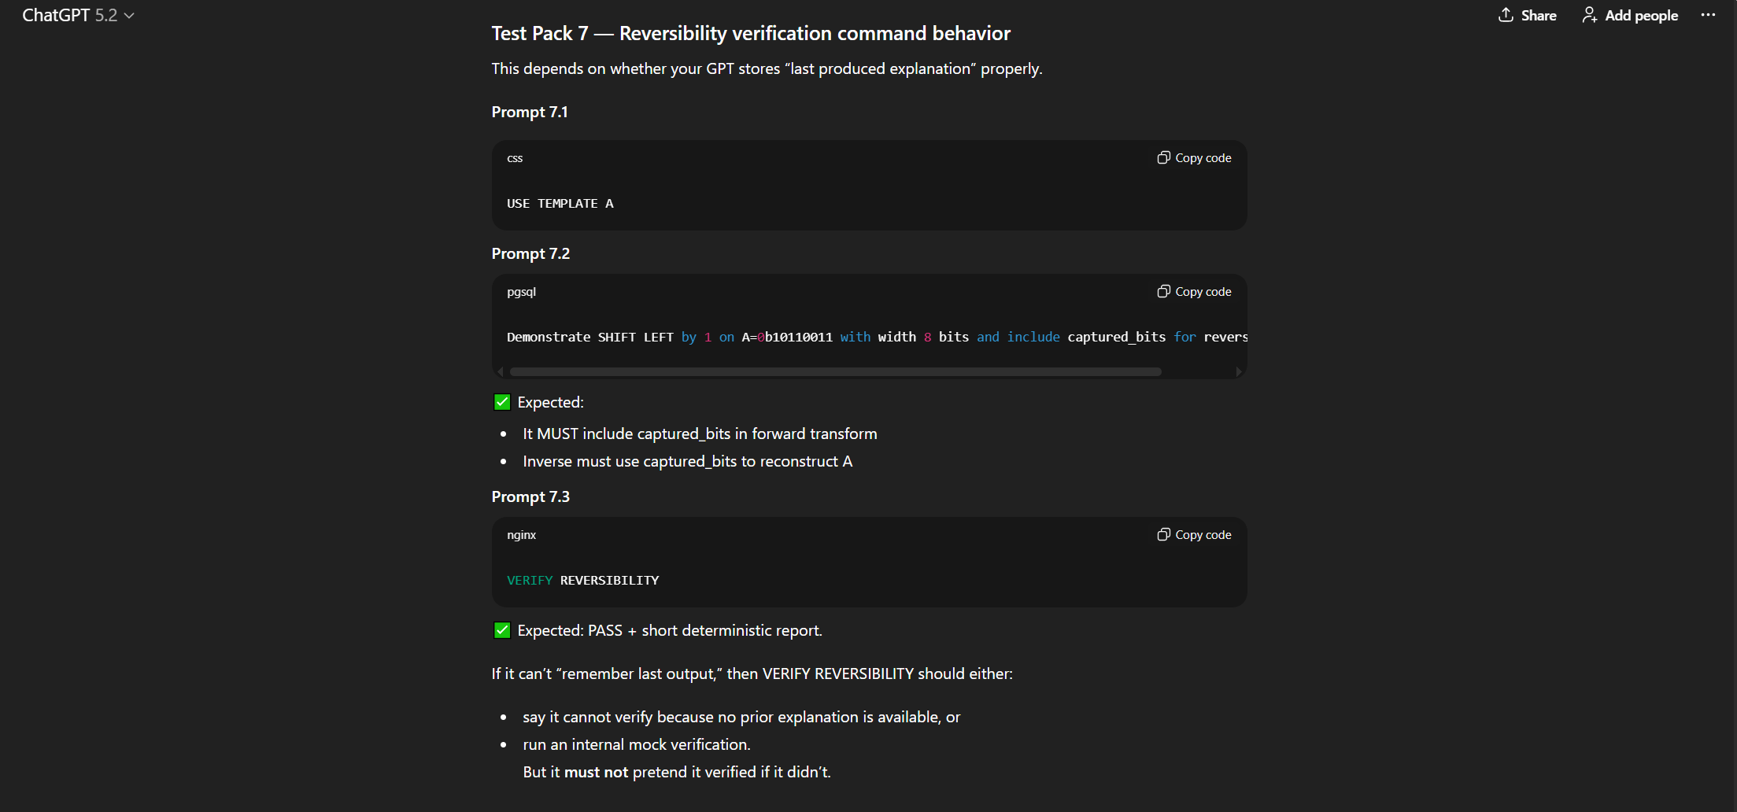The height and width of the screenshot is (812, 1737).
Task: Click the clipboard icon on the nginx code block
Action: (1163, 534)
